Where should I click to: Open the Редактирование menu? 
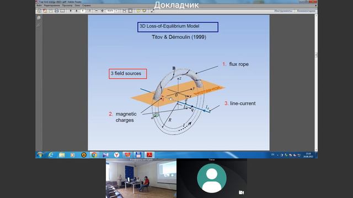point(52,5)
